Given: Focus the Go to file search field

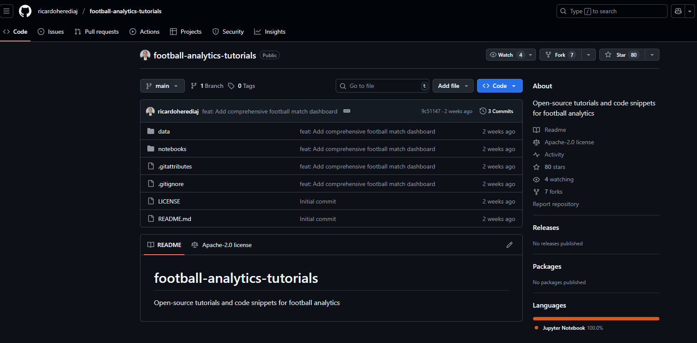Looking at the screenshot, I should [382, 86].
